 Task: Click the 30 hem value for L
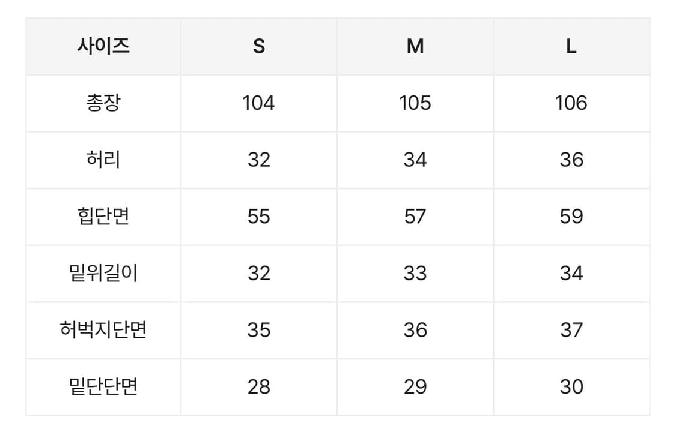pyautogui.click(x=571, y=386)
